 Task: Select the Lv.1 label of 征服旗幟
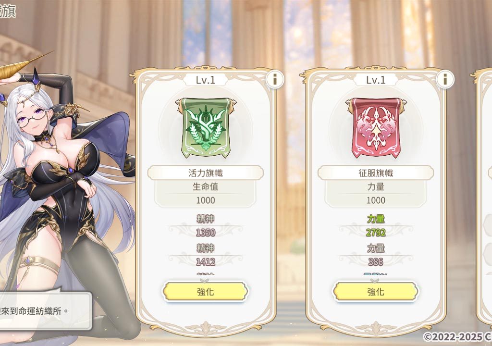376,80
